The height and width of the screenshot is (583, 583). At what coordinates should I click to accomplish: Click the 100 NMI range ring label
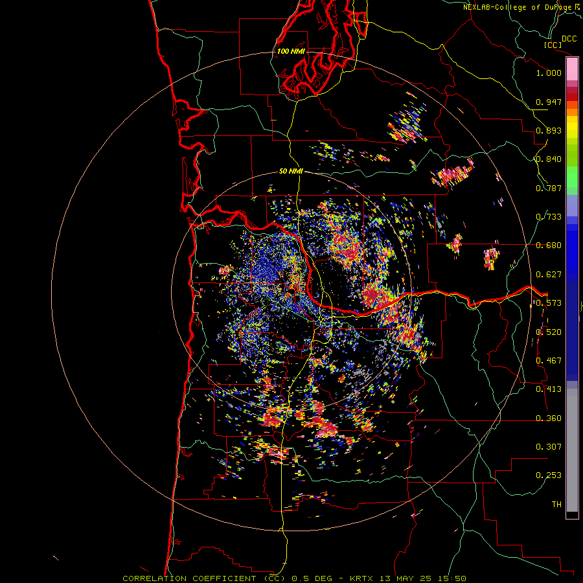click(291, 51)
